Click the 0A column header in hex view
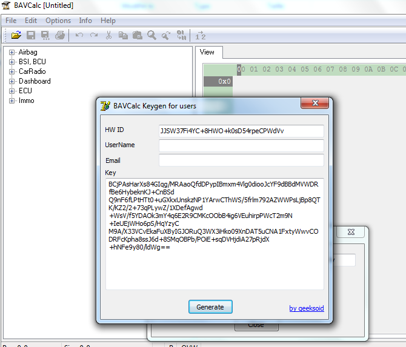The height and width of the screenshot is (347, 406). (x=368, y=70)
